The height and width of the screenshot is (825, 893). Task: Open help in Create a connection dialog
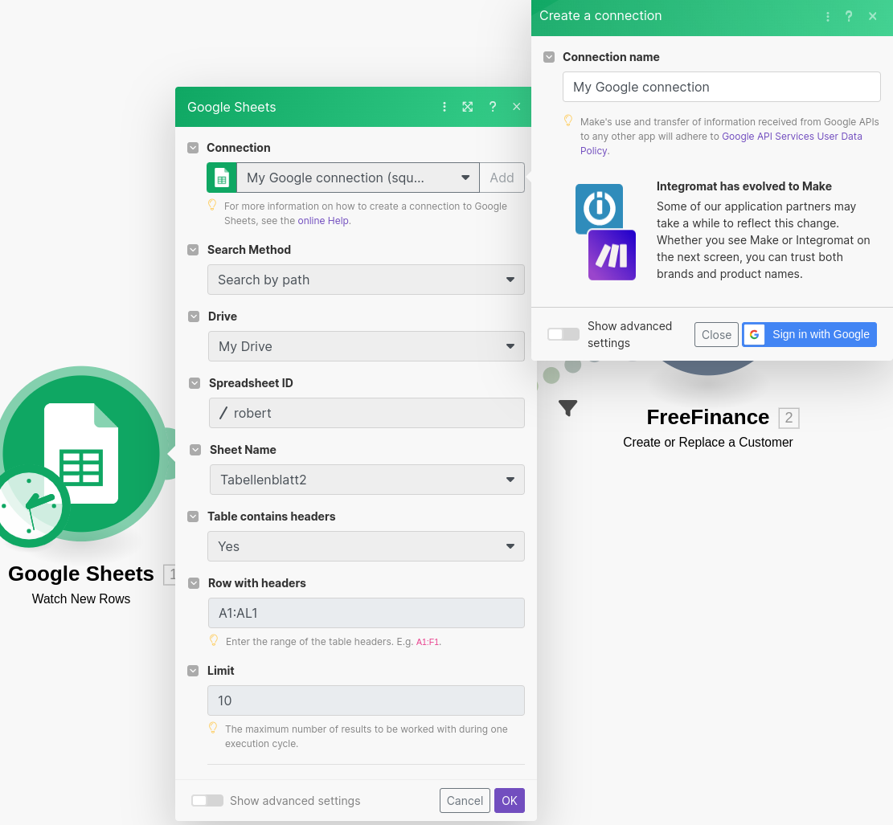(x=849, y=16)
